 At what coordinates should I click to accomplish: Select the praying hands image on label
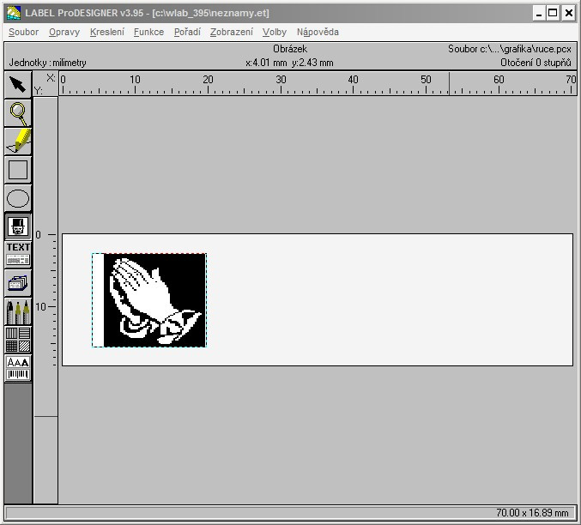tap(149, 300)
